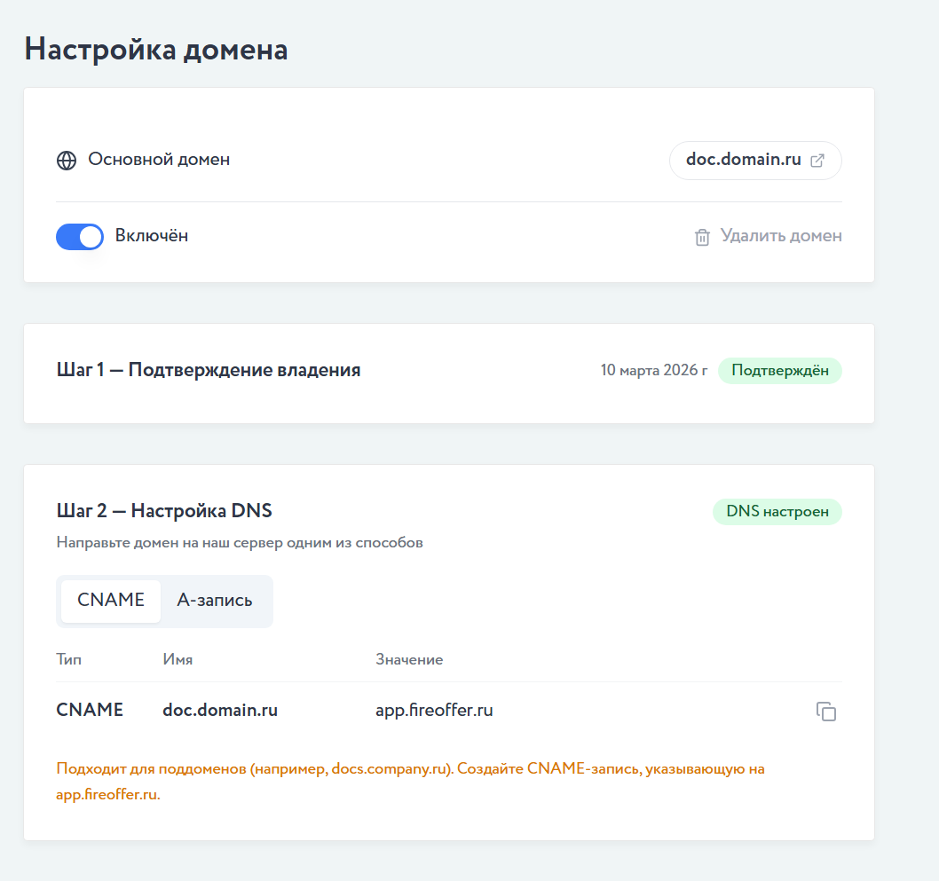Click the DNS настроен status badge
Viewport: 939px width, 881px height.
click(777, 512)
